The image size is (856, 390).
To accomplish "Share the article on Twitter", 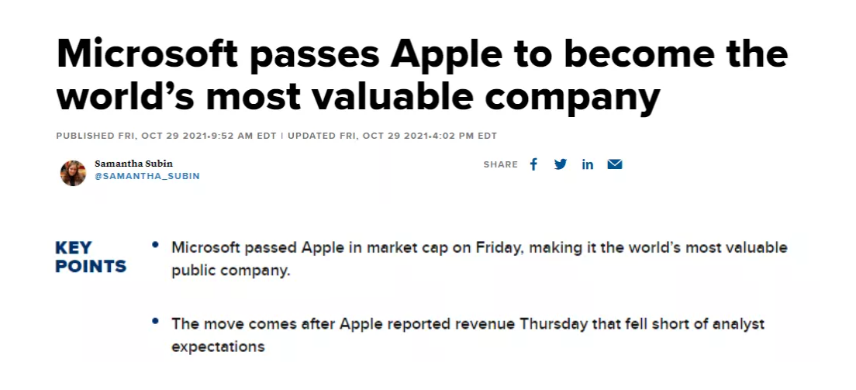I will coord(561,164).
